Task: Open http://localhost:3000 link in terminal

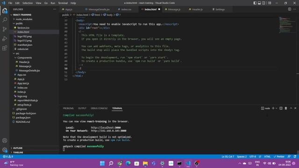Action: (x=106, y=127)
